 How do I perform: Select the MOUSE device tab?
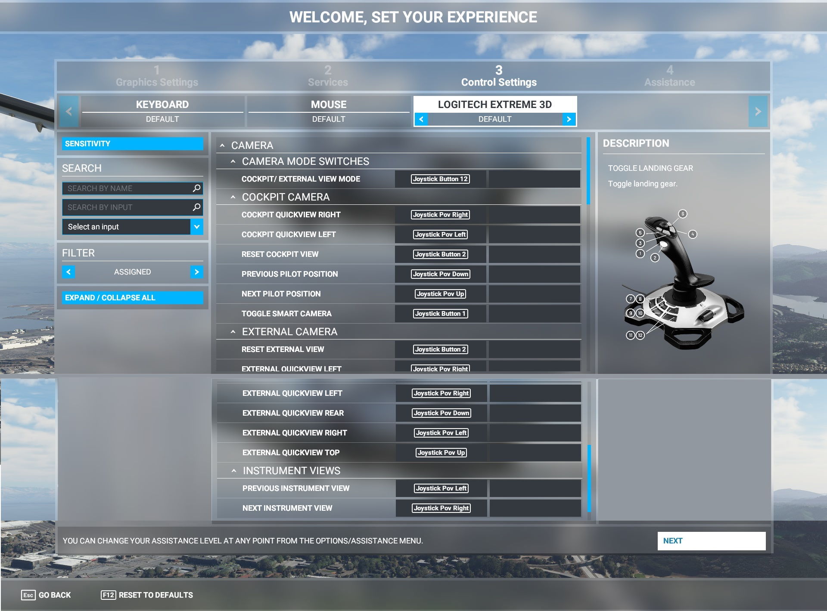pos(329,111)
